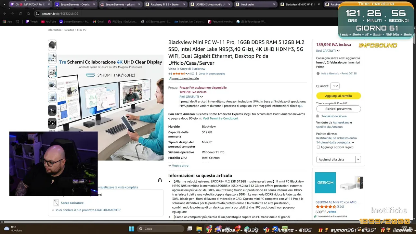Select the fourth product thumbnail
This screenshot has width=416, height=234.
pyautogui.click(x=52, y=84)
